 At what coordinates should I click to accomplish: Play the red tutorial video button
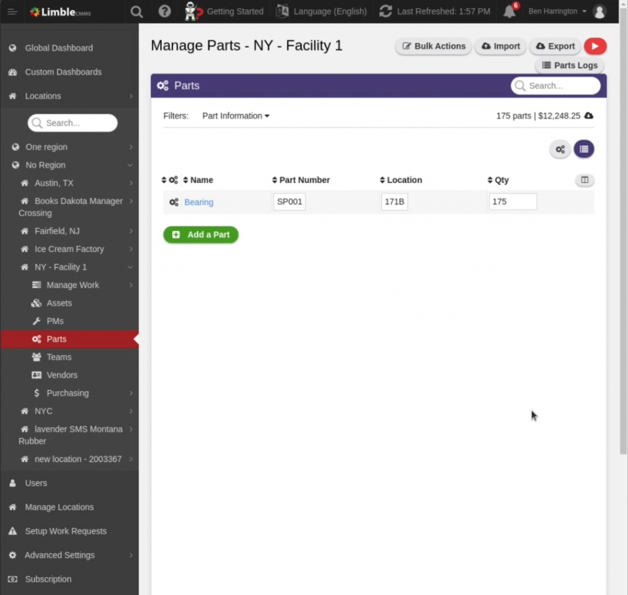point(595,46)
